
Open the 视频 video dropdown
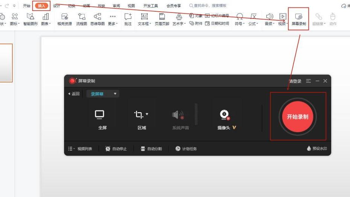coord(283,19)
